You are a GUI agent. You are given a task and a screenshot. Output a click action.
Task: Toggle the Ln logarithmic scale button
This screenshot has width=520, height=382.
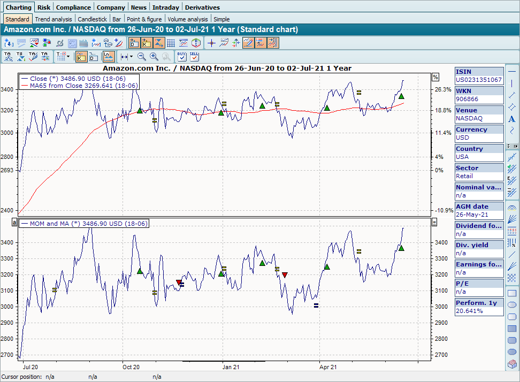[109, 56]
